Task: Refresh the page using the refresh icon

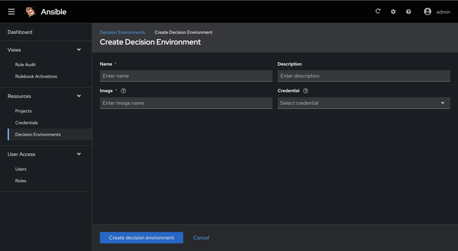Action: [x=378, y=11]
